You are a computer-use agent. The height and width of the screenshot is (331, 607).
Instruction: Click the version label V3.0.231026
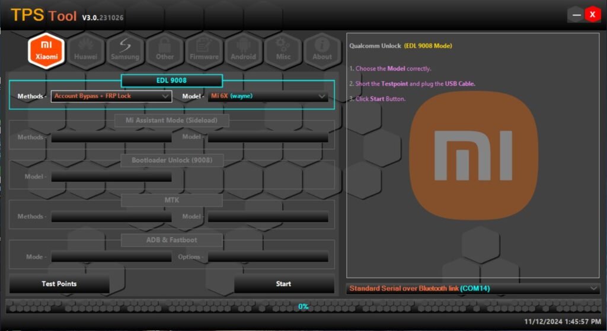tap(103, 17)
